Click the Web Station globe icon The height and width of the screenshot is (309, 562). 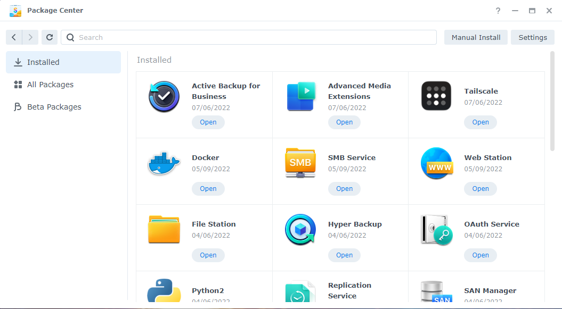436,163
